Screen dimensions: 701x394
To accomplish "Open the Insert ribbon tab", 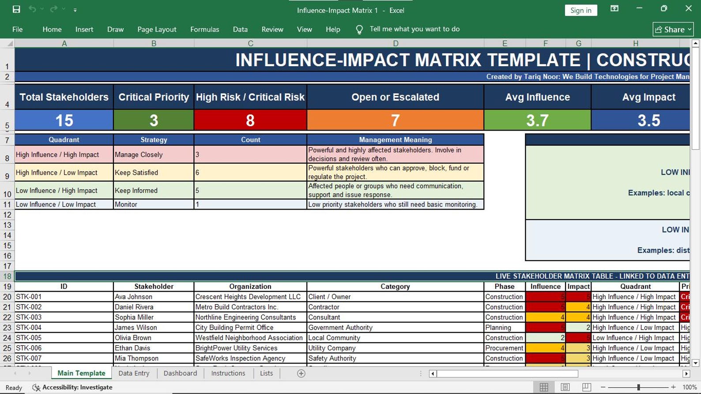I will (84, 29).
